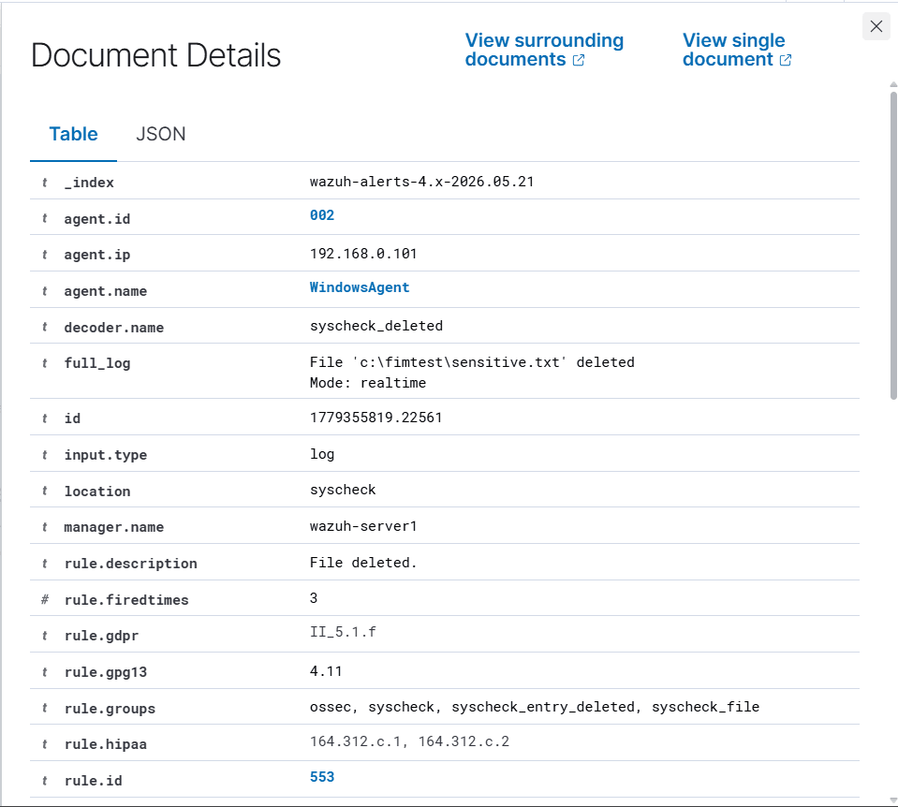
Task: Click the input.type value log
Action: click(322, 454)
